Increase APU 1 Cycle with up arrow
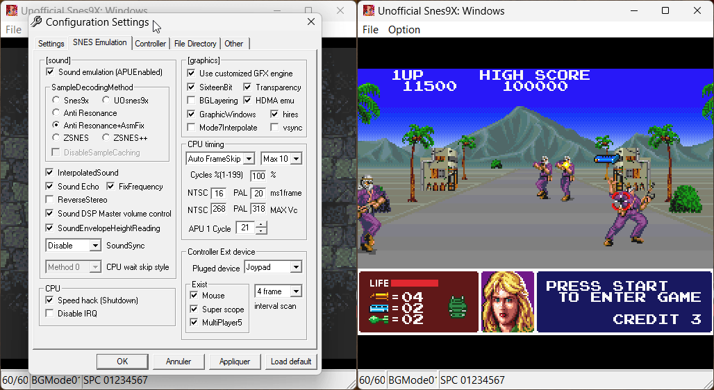The height and width of the screenshot is (390, 714). [x=261, y=224]
